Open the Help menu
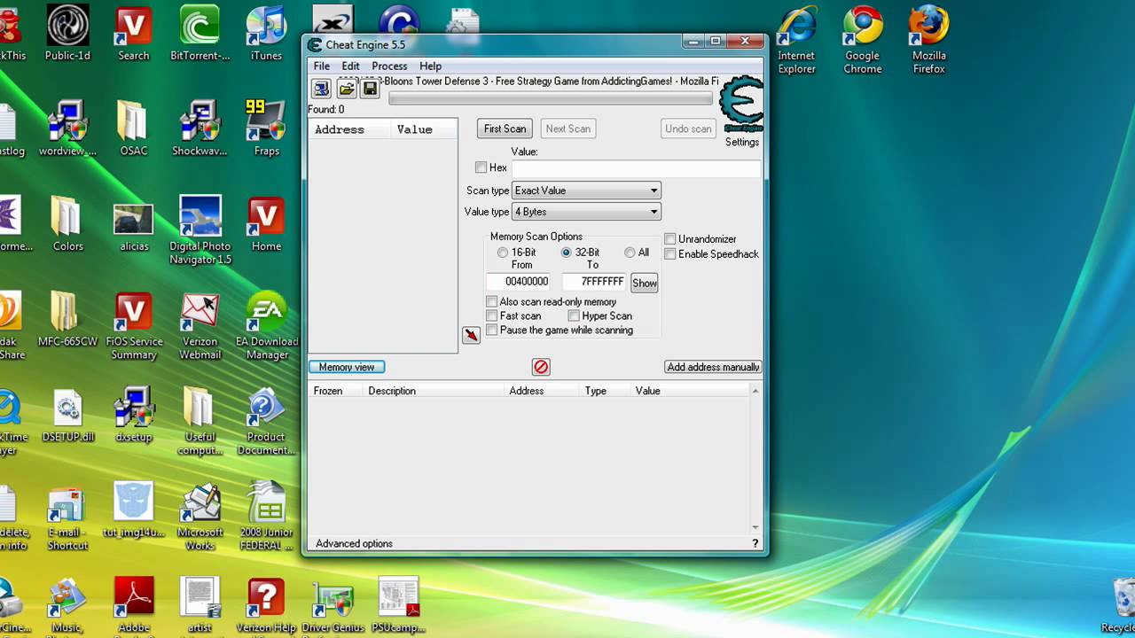The image size is (1135, 638). click(x=430, y=66)
